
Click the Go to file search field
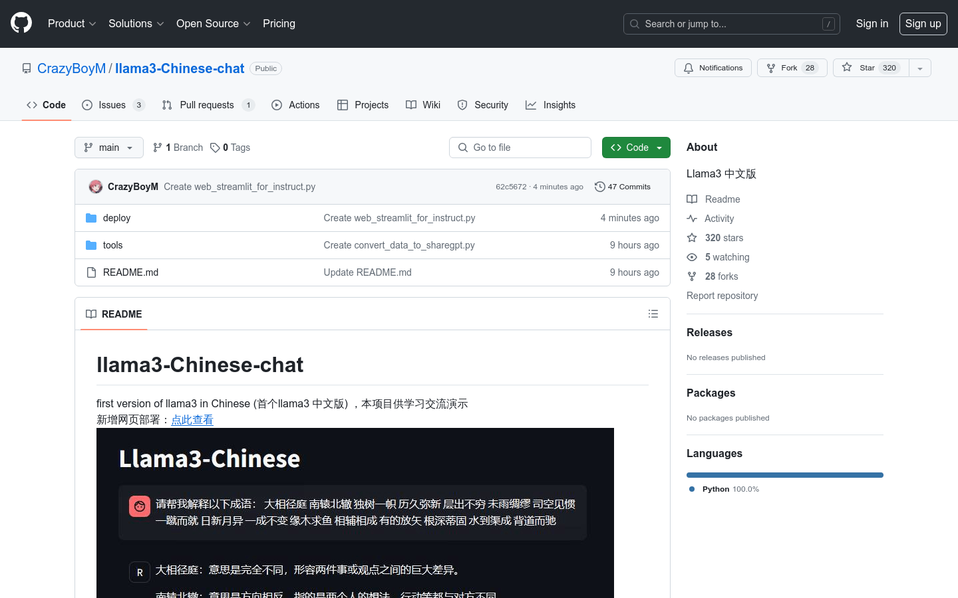[x=520, y=148]
